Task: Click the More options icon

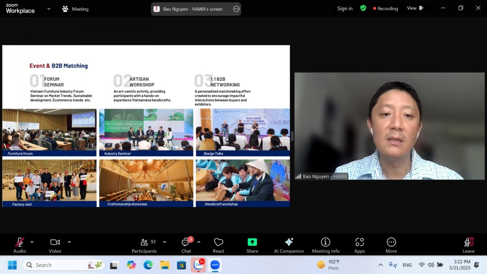Action: coord(391,246)
